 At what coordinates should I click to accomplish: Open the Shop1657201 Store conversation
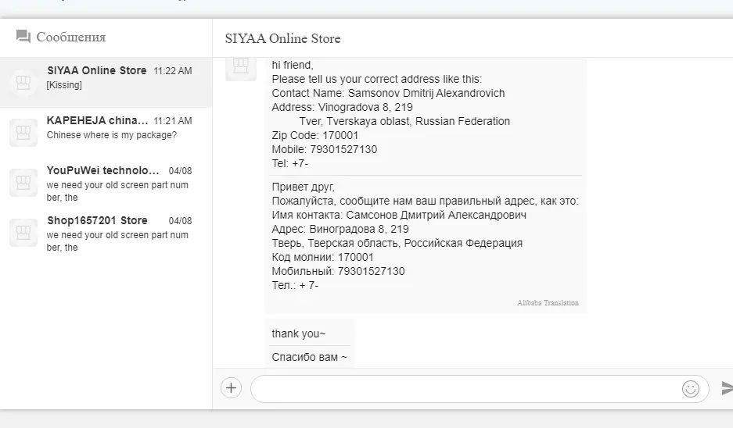[106, 233]
